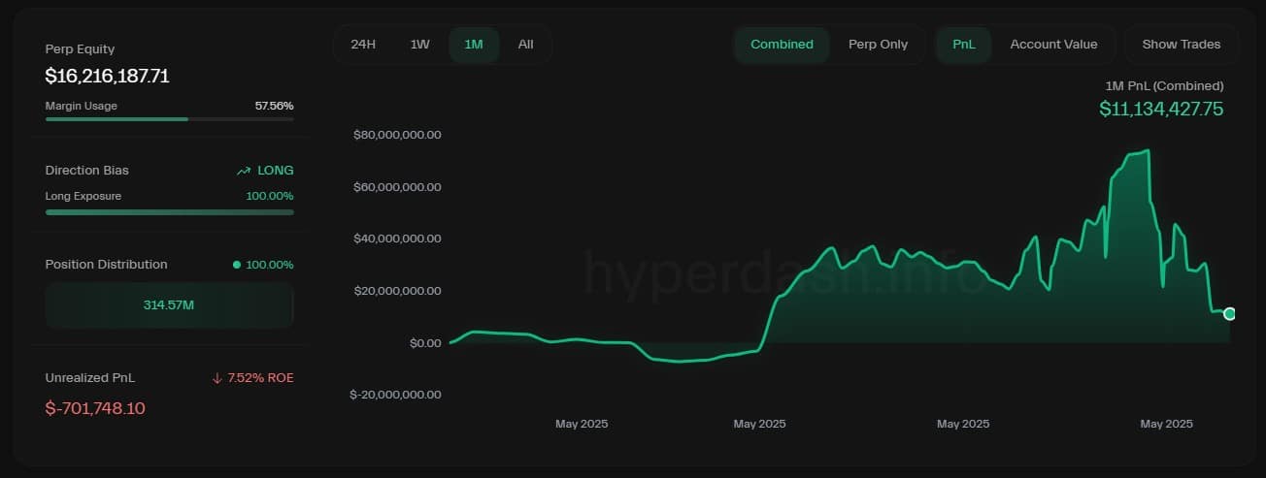Image resolution: width=1266 pixels, height=478 pixels.
Task: Toggle the Combined view option
Action: (x=782, y=45)
